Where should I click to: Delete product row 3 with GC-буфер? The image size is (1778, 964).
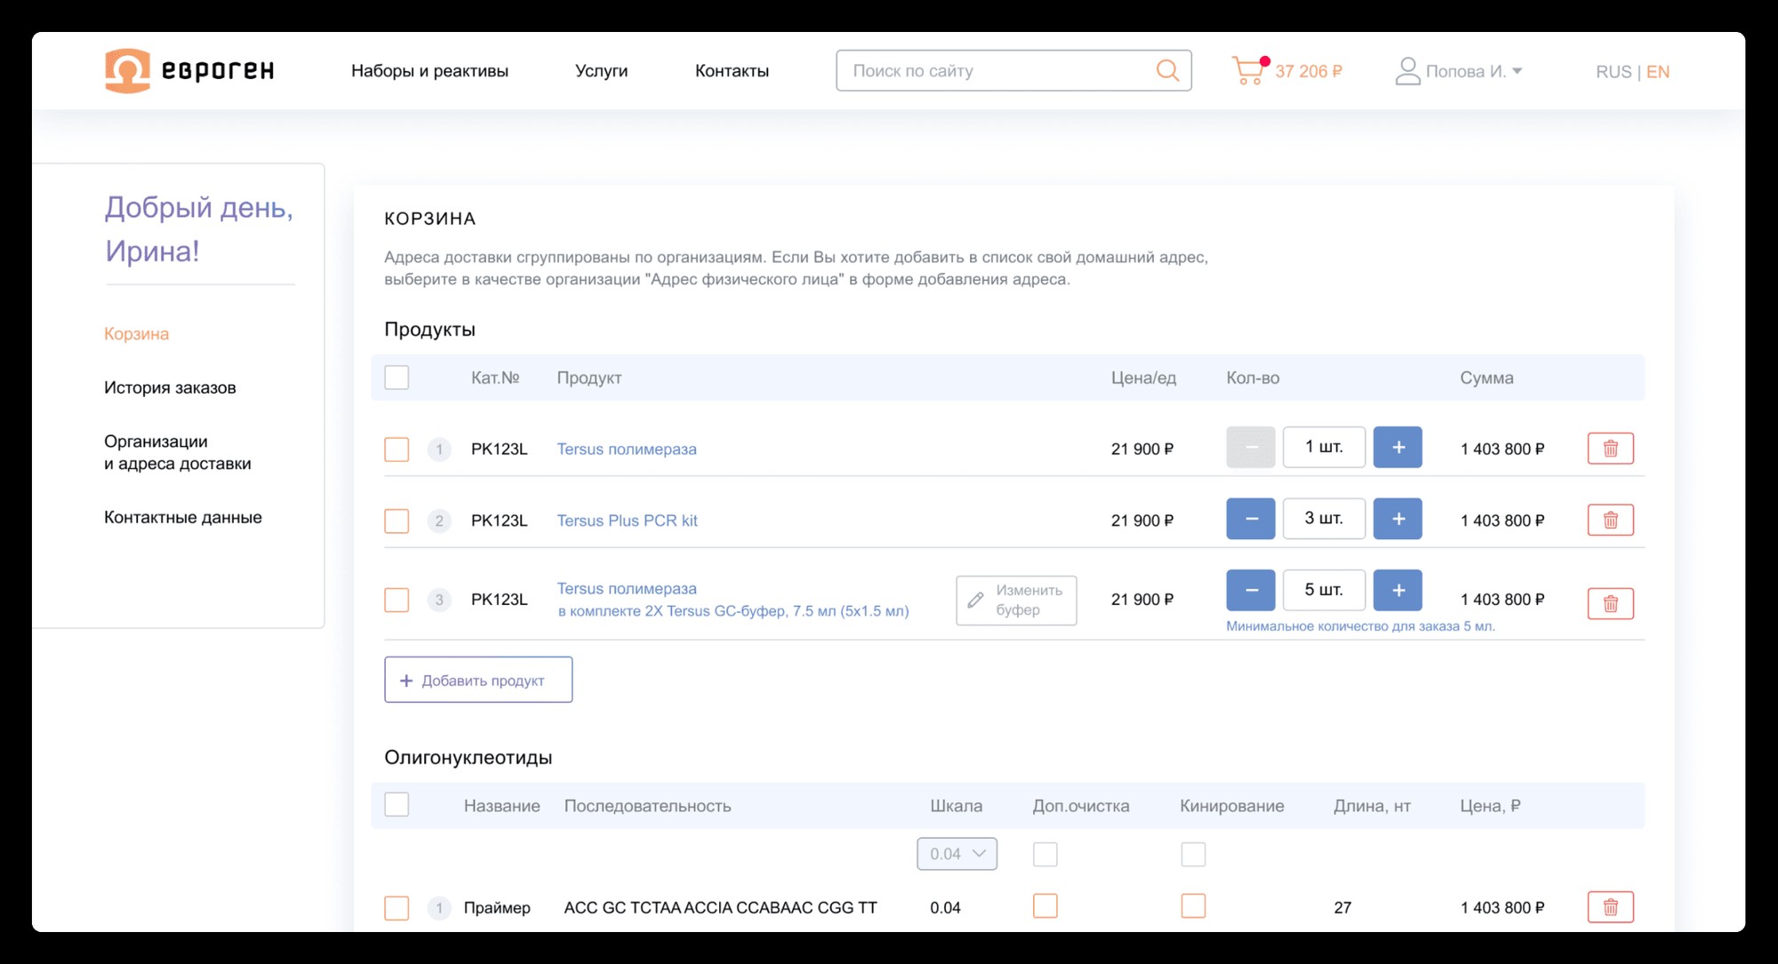pyautogui.click(x=1610, y=603)
